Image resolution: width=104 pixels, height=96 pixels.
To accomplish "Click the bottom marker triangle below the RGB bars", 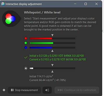I will pos(52,51).
